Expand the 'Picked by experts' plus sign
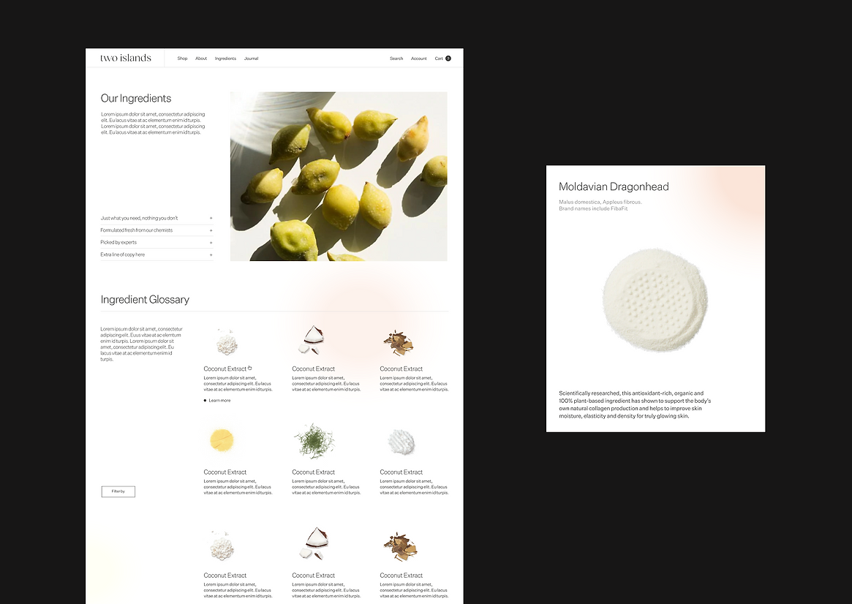The width and height of the screenshot is (852, 604). pos(211,243)
